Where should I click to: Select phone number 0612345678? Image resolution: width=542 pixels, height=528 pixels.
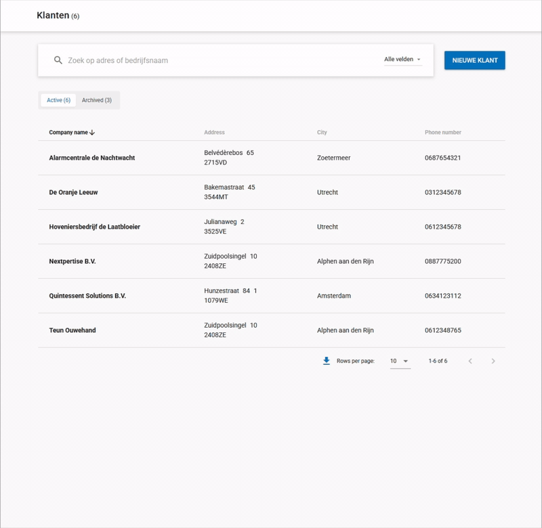(x=443, y=227)
